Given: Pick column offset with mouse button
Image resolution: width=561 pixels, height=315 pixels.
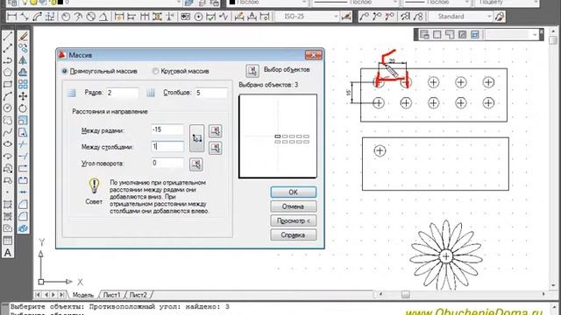Looking at the screenshot, I should tap(215, 148).
